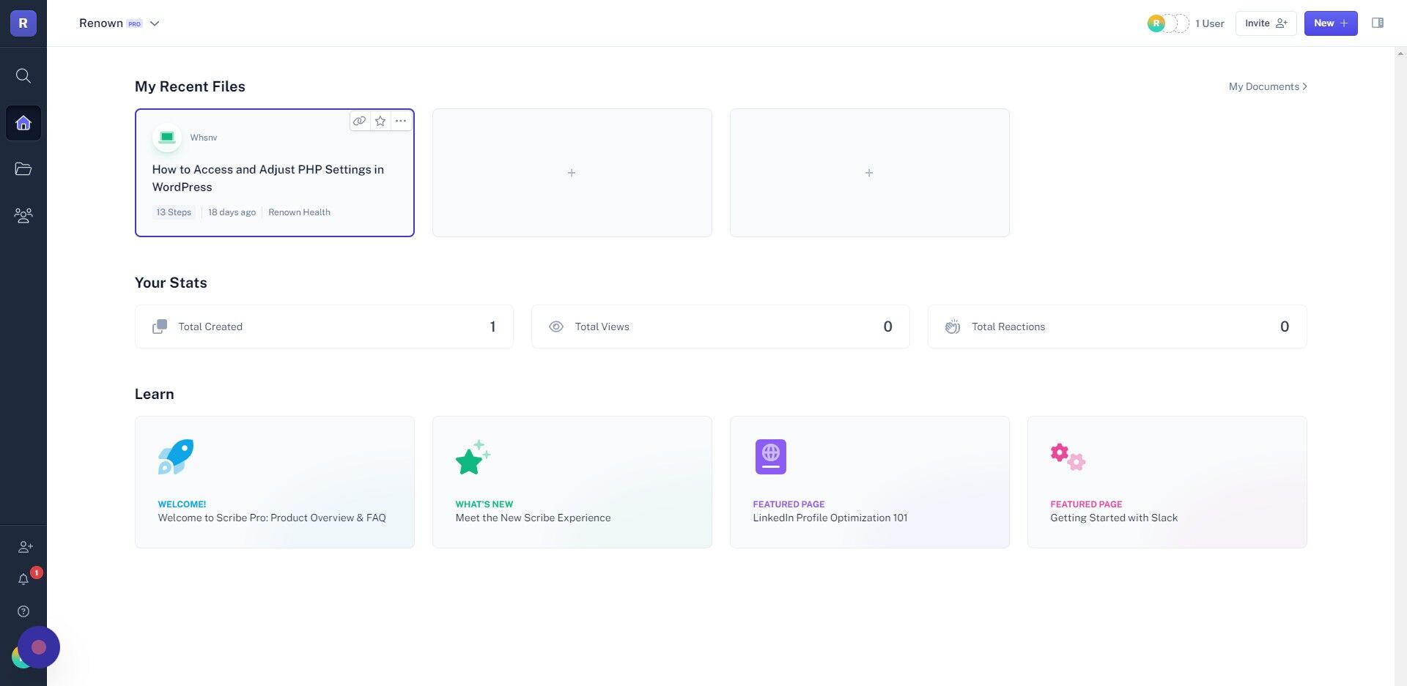1407x686 pixels.
Task: Click the third empty file placeholder
Action: point(870,173)
